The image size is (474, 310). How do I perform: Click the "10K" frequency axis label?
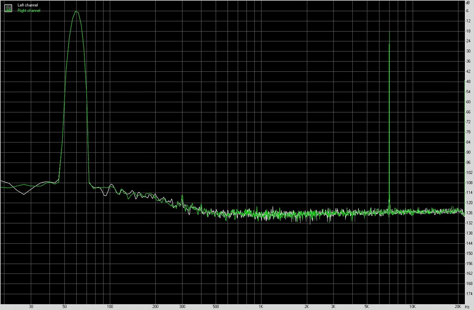(412, 306)
